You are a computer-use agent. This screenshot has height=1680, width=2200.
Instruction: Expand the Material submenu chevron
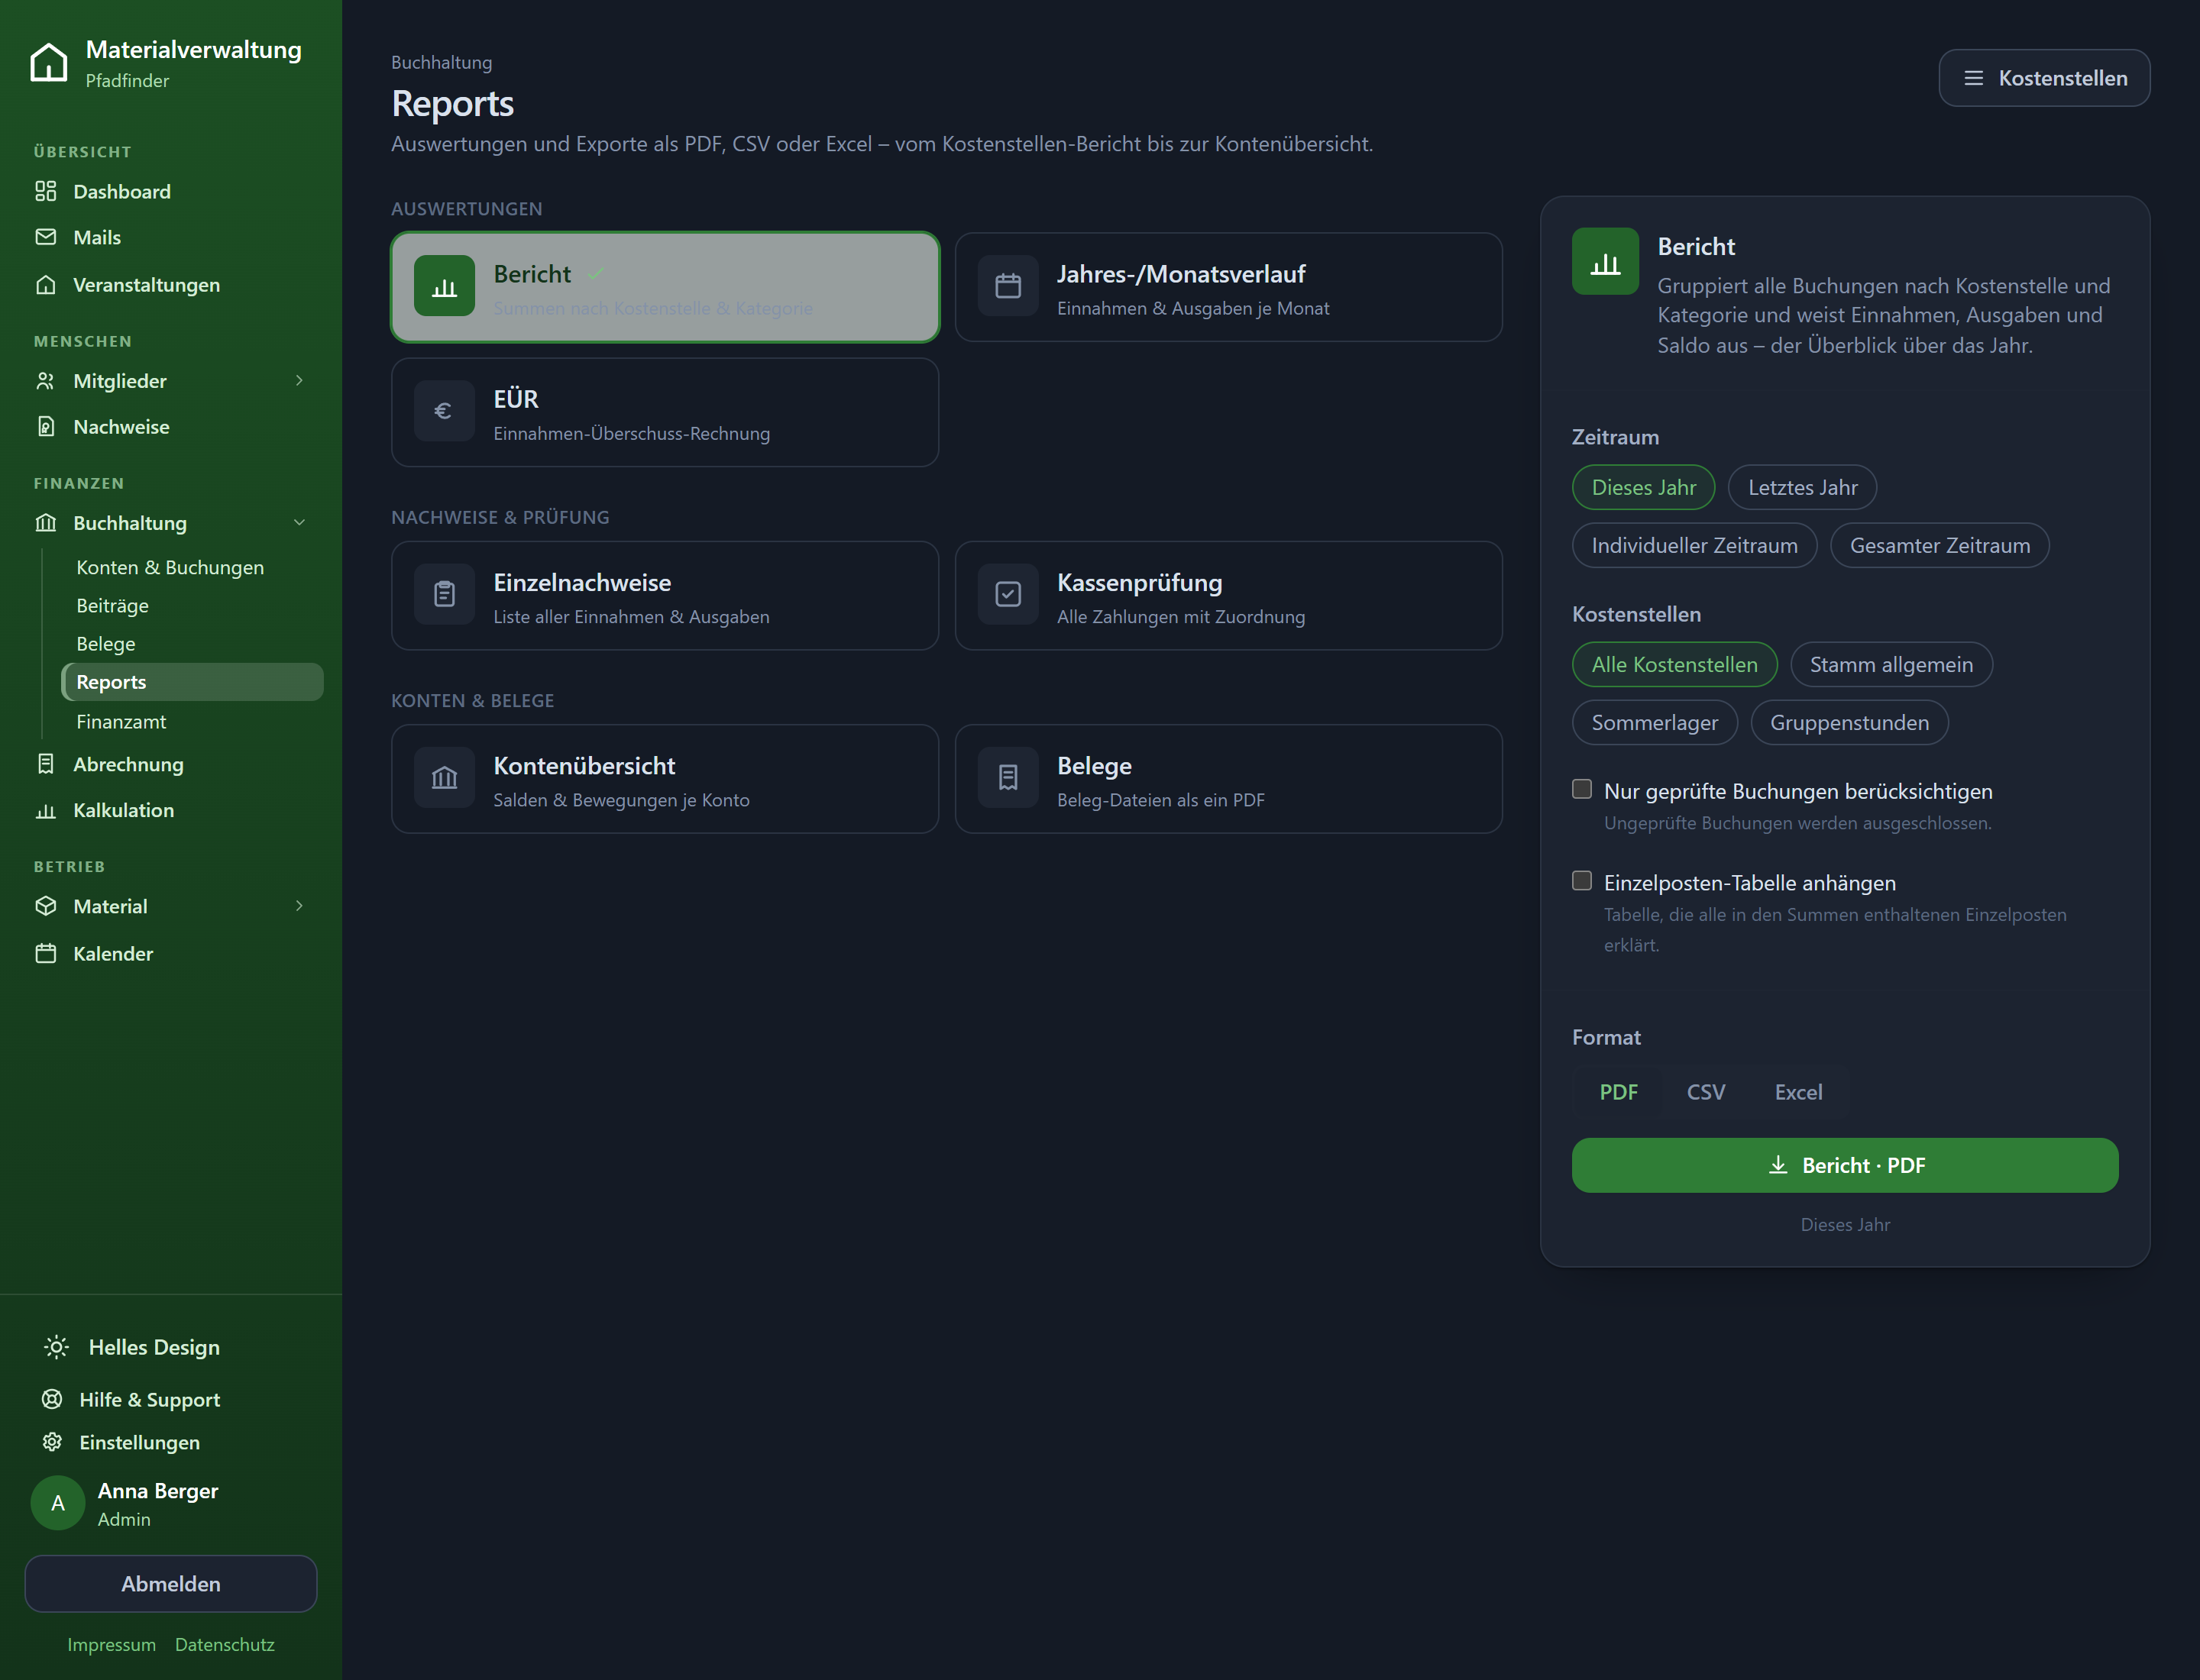[299, 906]
